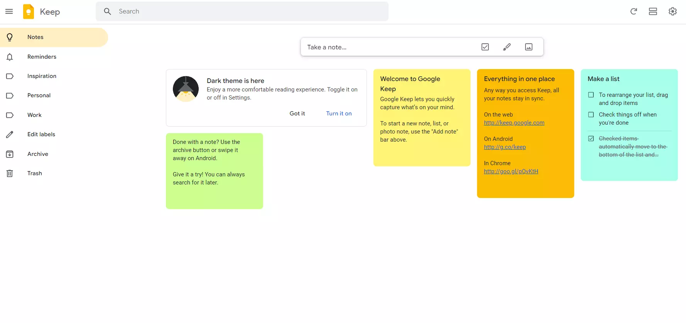Click the 'Dark theme is here' heading
686x323 pixels.
tap(235, 81)
